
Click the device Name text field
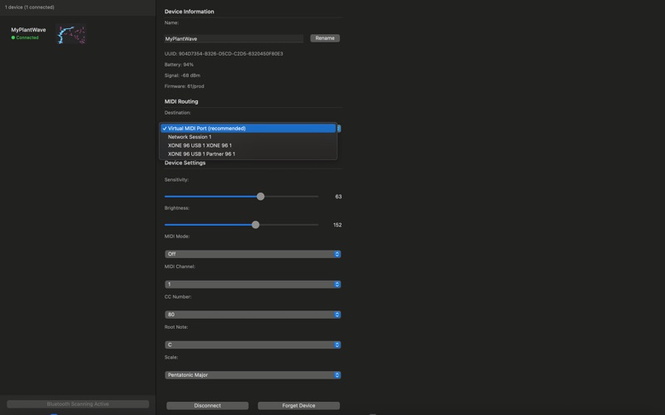[x=234, y=38]
